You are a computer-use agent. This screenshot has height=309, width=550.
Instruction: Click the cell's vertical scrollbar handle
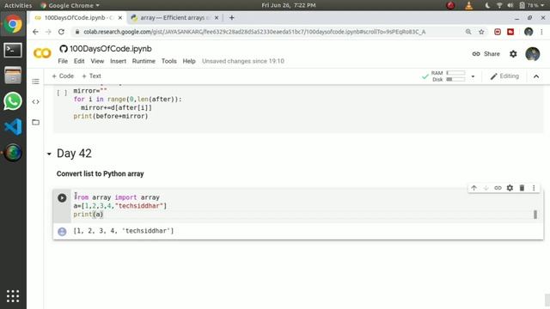tap(535, 215)
